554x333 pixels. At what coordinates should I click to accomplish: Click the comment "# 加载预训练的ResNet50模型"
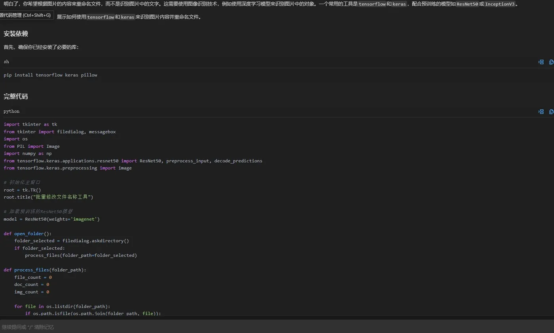point(38,211)
